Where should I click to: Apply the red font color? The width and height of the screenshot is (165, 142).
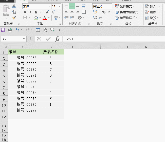pyautogui.click(x=45, y=18)
